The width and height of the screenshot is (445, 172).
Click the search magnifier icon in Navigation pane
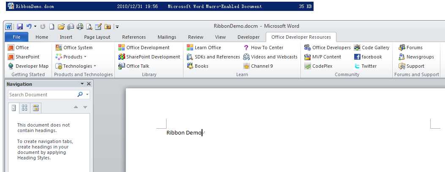[x=80, y=95]
